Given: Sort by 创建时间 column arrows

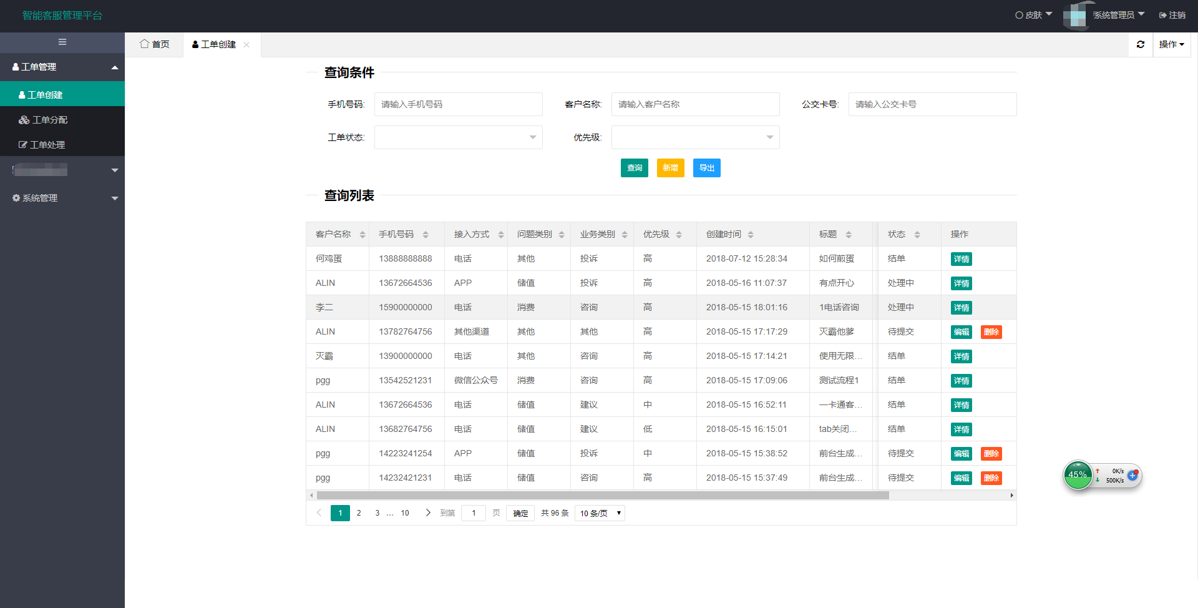Looking at the screenshot, I should 751,235.
